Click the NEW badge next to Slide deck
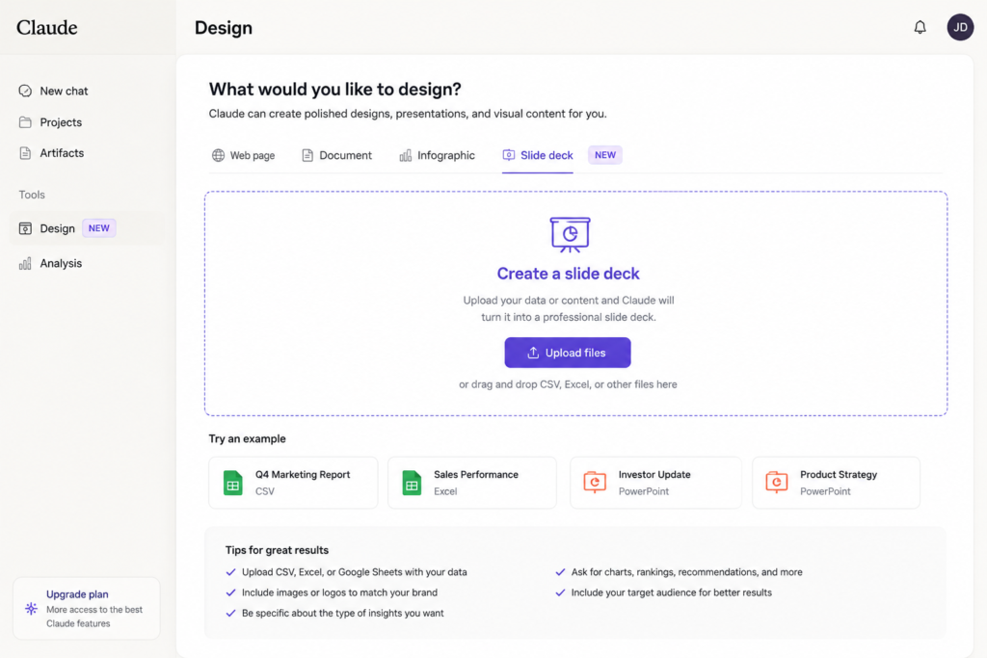987x658 pixels. [605, 155]
